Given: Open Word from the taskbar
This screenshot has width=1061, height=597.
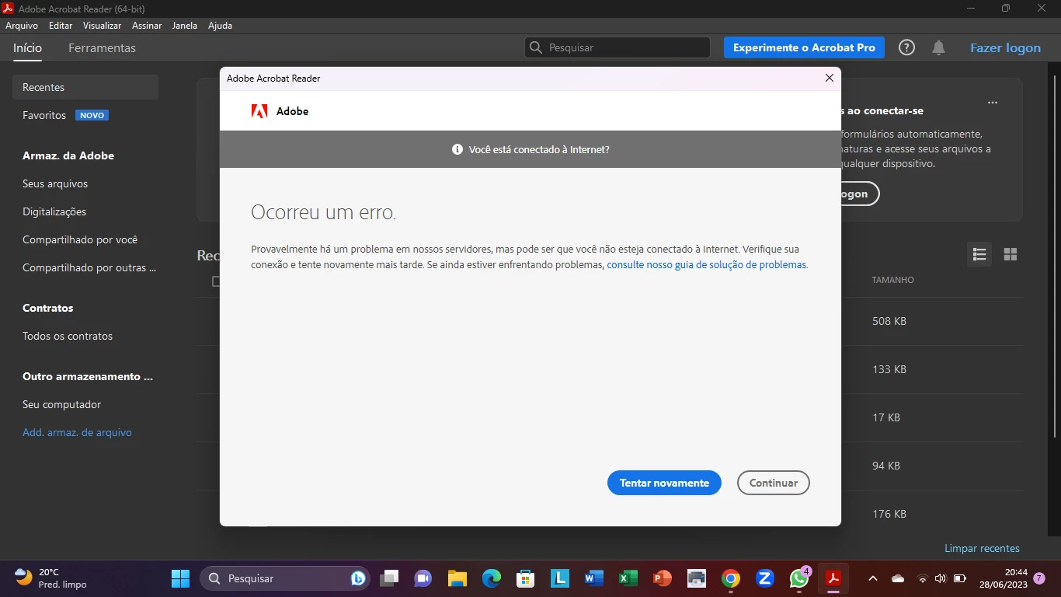Looking at the screenshot, I should click(593, 578).
